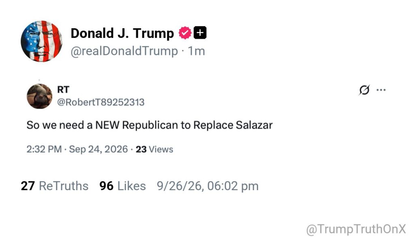Click the slashed-circle Grok icon
This screenshot has width=415, height=237.
(x=364, y=90)
